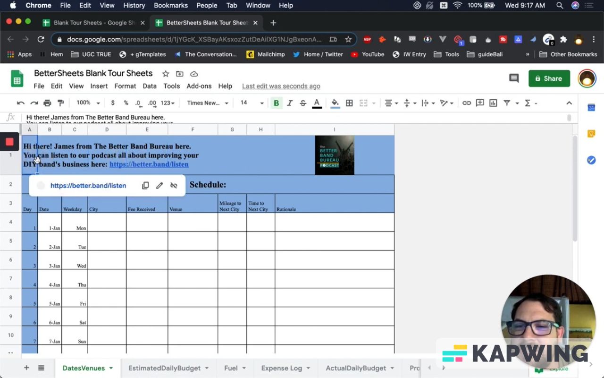Switch to EstimatedDailyBudget sheet tab
604x378 pixels.
pyautogui.click(x=168, y=368)
